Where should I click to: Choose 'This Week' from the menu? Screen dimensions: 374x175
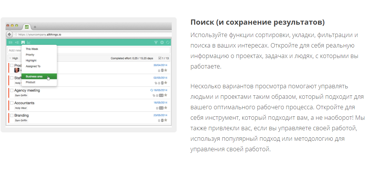(32, 49)
